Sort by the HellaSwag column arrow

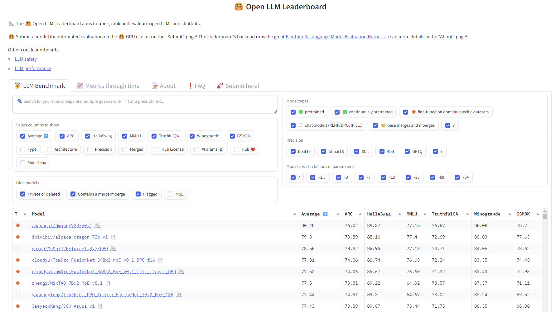pos(399,214)
